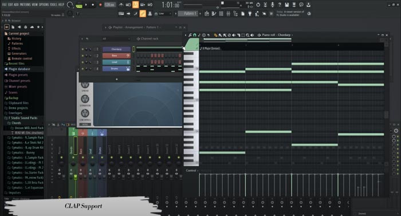Viewport: 401px width, 216px height.
Task: Mute Lead channel via green light
Action: [82, 62]
